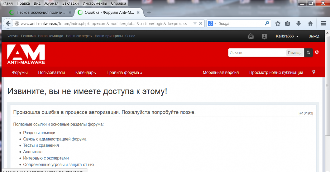Open the Закладки menu
Viewport: 330px width, 172px height.
(x=70, y=3)
